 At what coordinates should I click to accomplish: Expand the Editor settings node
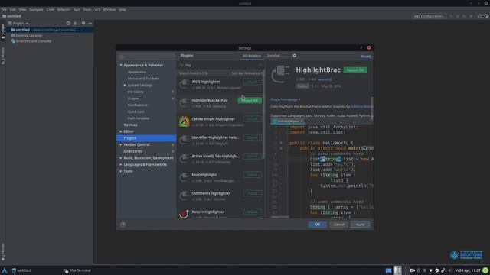click(121, 131)
